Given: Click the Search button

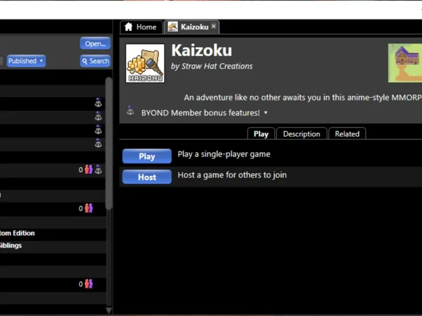Looking at the screenshot, I should click(x=95, y=61).
